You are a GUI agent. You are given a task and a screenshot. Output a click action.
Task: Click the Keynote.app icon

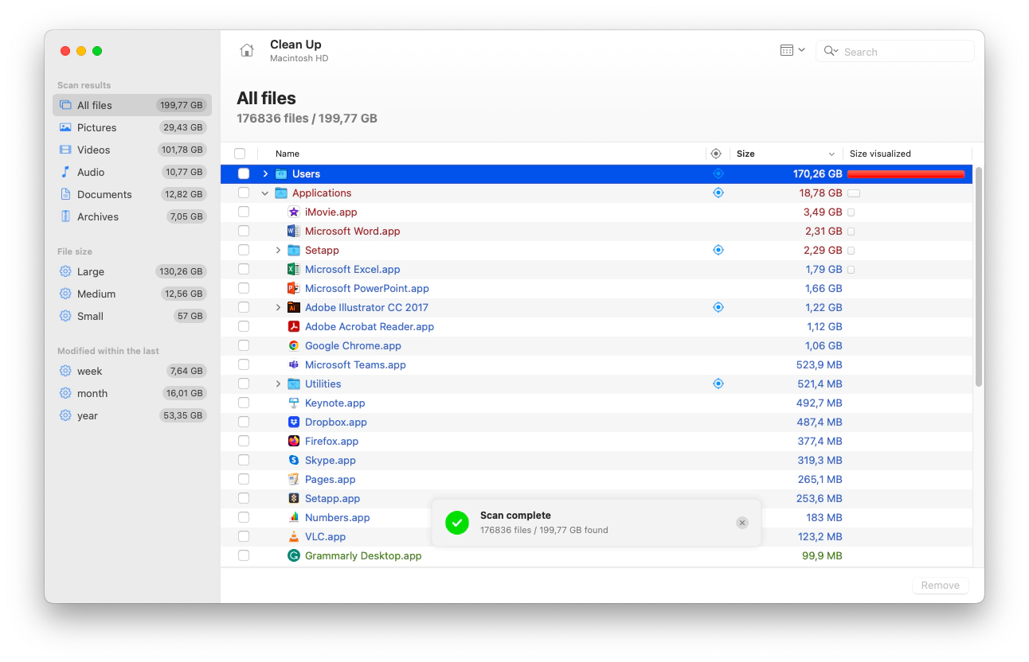[x=293, y=403]
